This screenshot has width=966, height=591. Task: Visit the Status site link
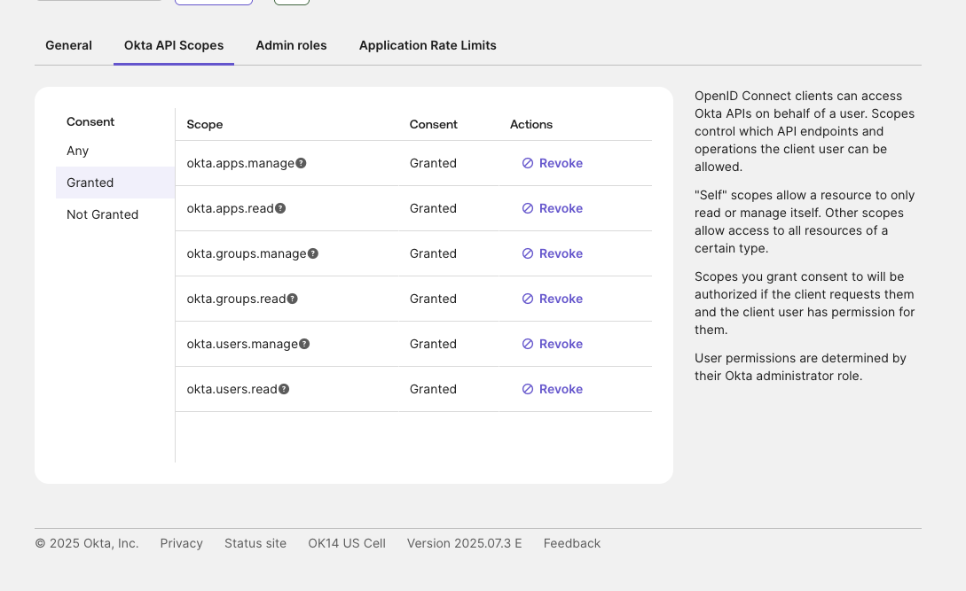tap(255, 544)
